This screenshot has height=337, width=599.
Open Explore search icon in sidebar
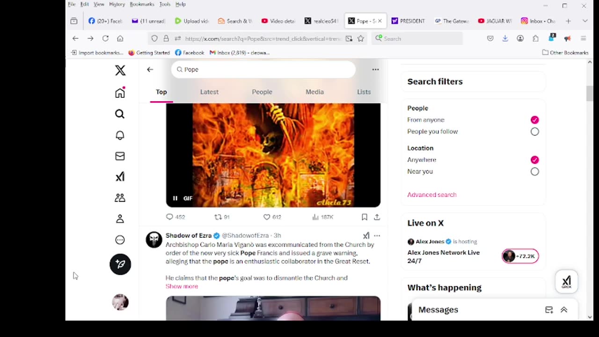(120, 114)
